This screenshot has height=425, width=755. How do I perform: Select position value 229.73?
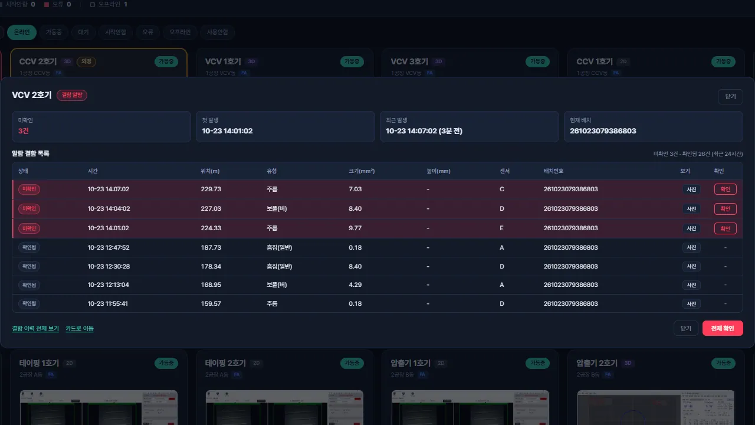[211, 189]
